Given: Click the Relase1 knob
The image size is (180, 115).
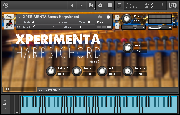Looking at the screenshot, I should pos(77,71).
